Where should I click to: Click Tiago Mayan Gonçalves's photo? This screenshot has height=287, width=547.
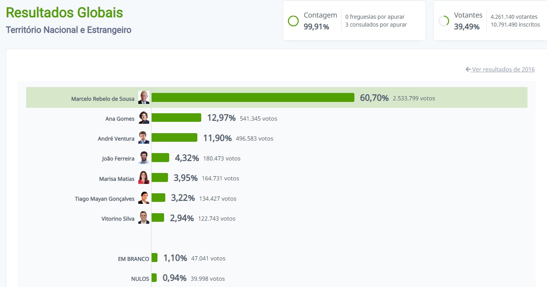(144, 198)
